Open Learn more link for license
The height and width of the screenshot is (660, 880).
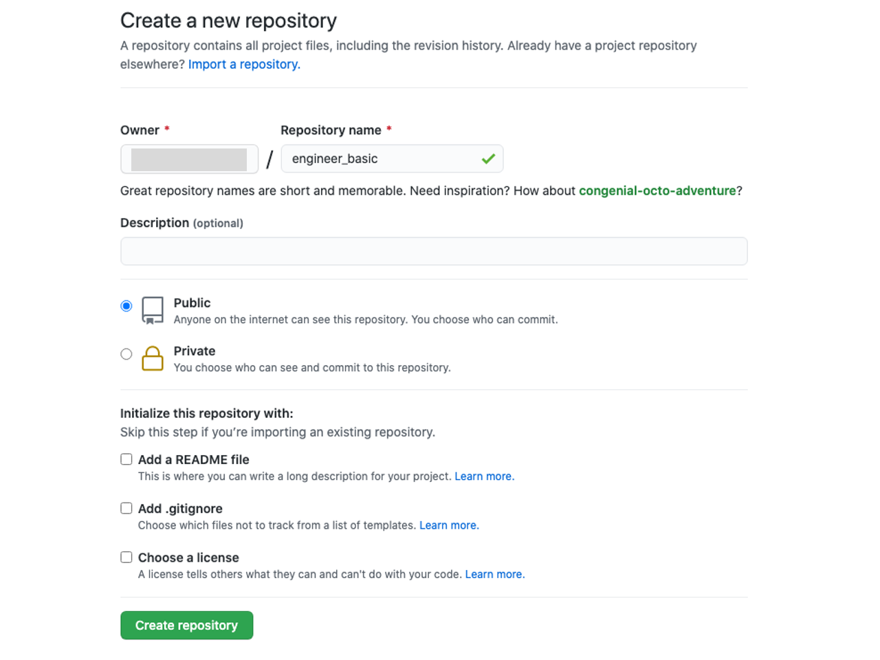point(495,574)
